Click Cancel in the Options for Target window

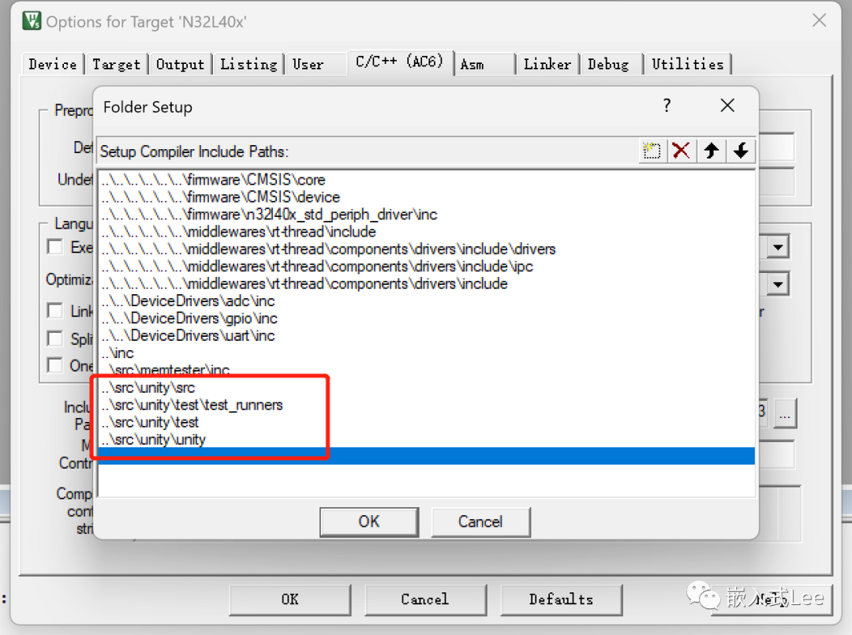[425, 600]
